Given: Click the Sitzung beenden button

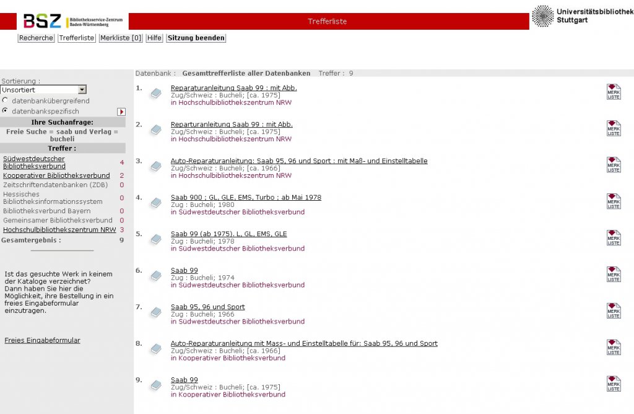Looking at the screenshot, I should click(x=196, y=38).
